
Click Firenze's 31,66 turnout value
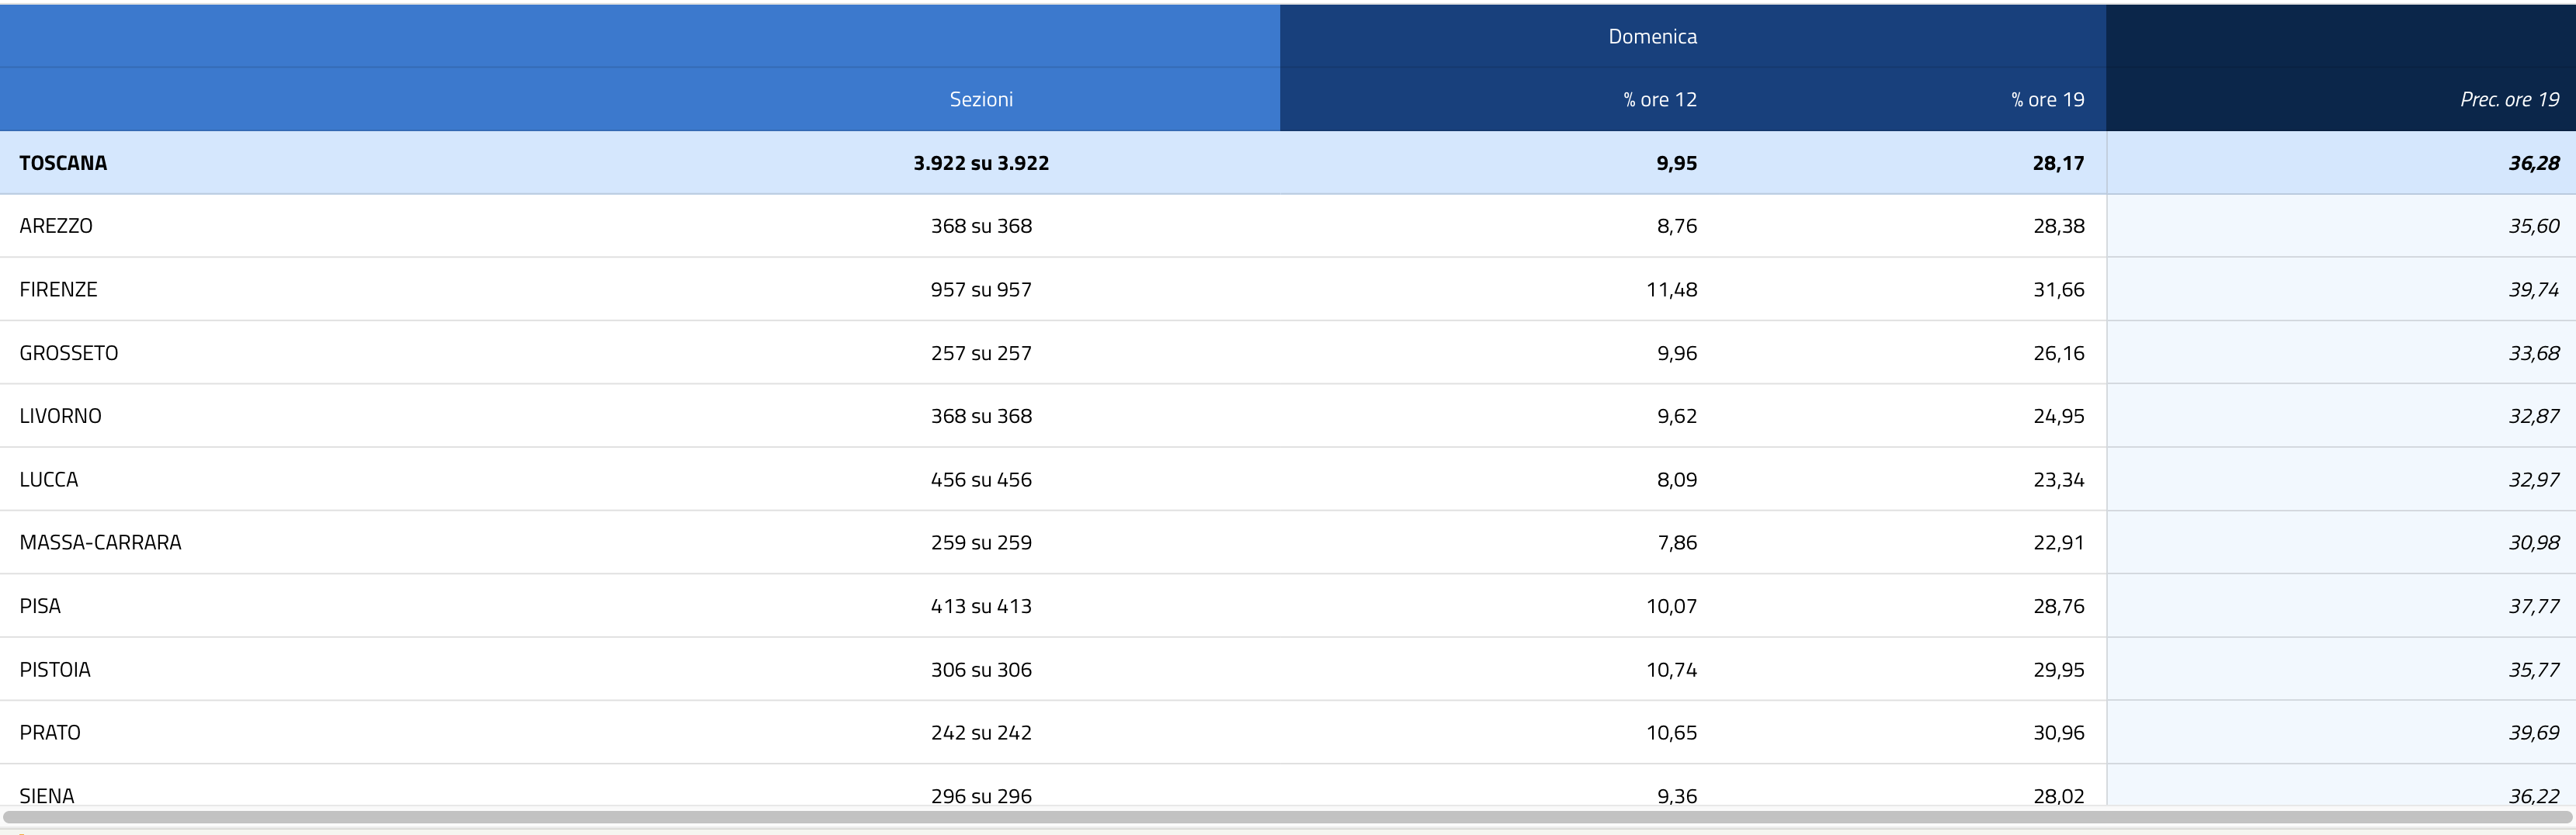tap(2058, 289)
